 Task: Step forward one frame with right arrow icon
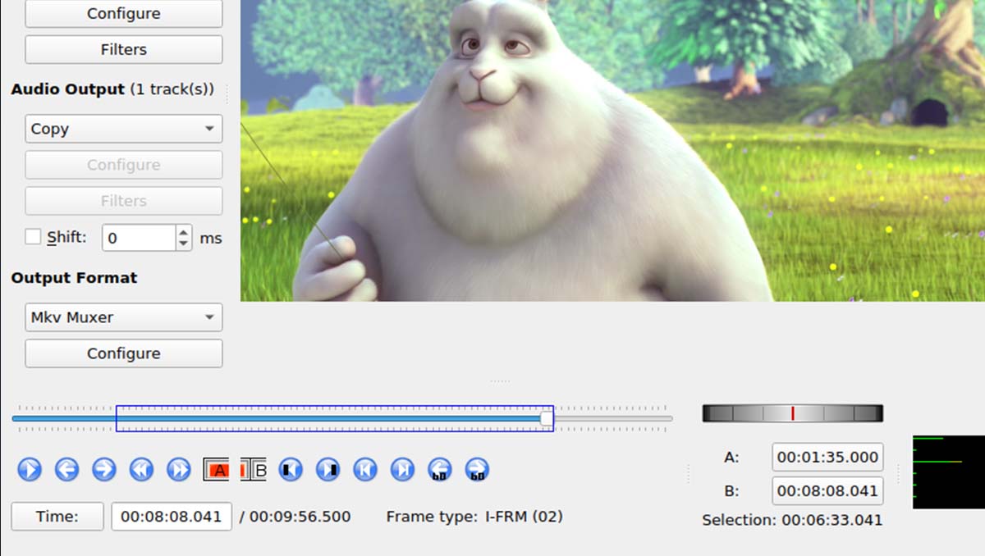103,469
